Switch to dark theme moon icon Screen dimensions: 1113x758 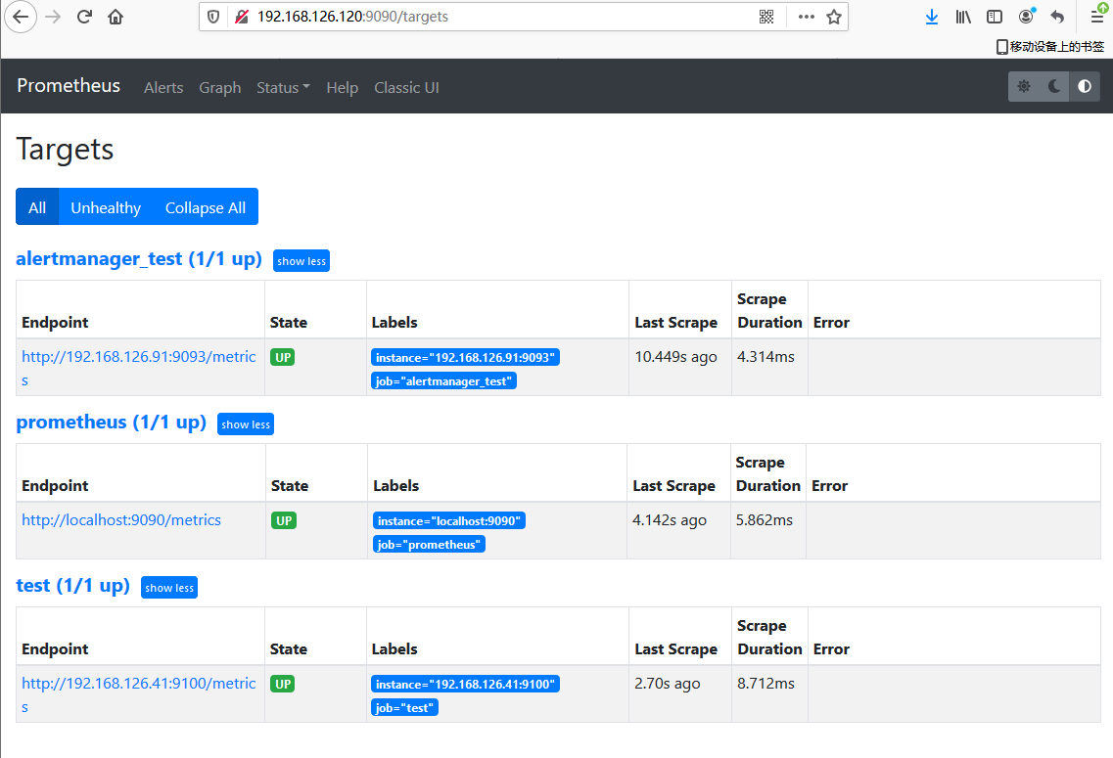(1054, 86)
